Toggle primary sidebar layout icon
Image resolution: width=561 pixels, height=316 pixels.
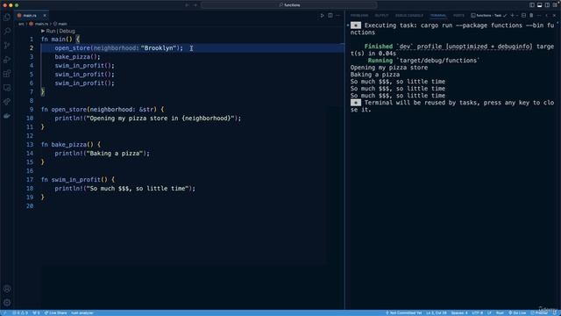point(532,5)
